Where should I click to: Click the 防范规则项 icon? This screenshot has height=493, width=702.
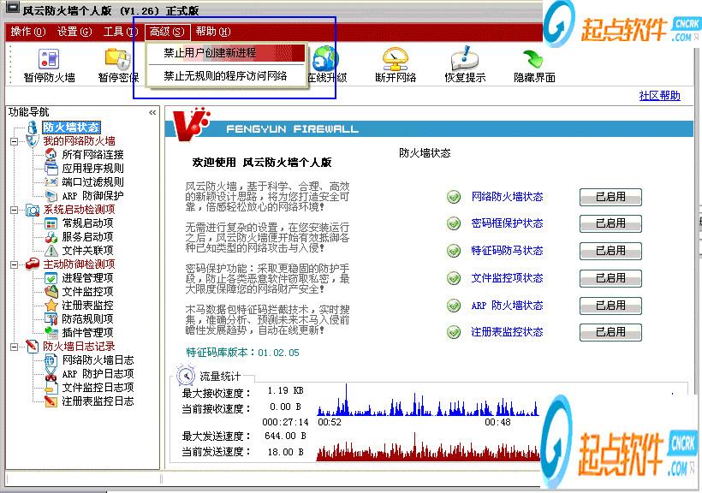[x=51, y=318]
